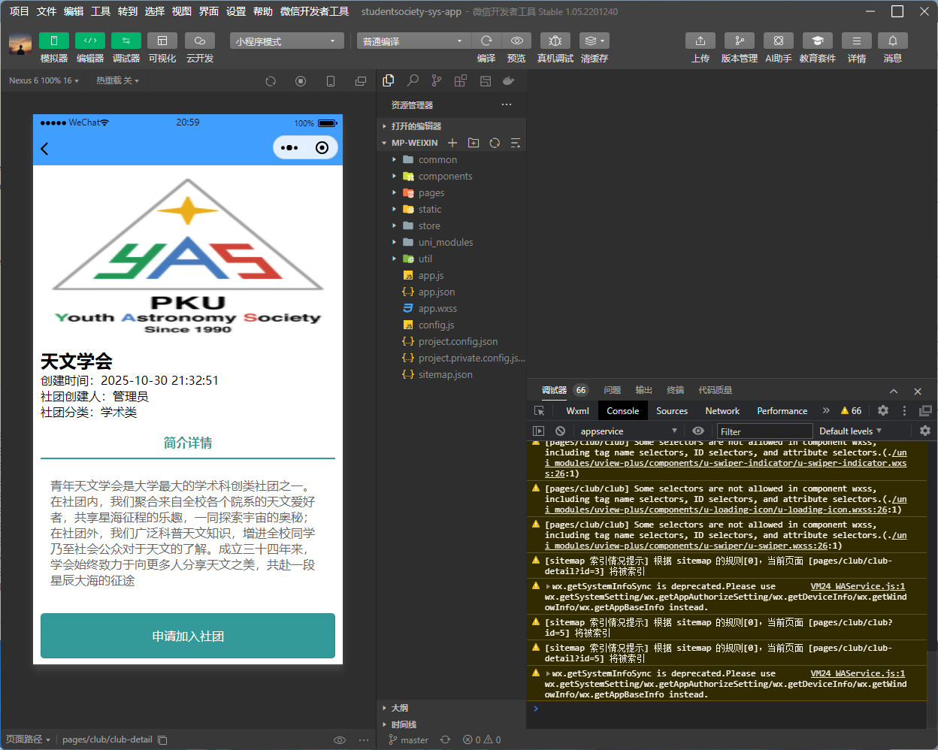The image size is (938, 750).
Task: Open the appservice context dropdown
Action: 628,431
